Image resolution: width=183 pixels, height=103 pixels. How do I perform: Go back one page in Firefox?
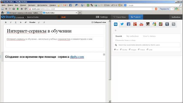coord(6,9)
